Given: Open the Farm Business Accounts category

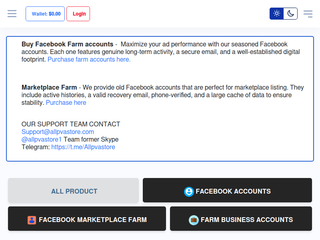Looking at the screenshot, I should click(x=246, y=220).
